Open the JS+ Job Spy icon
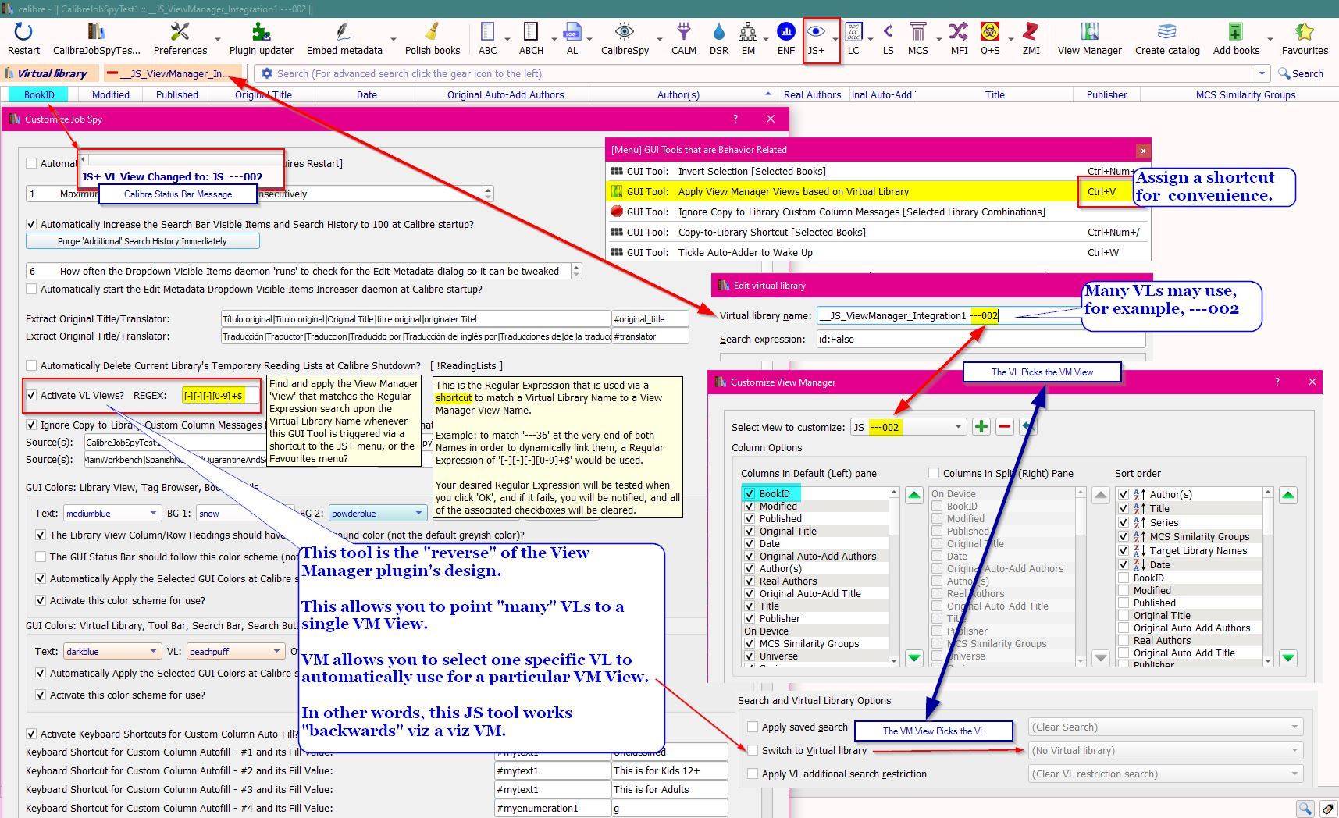This screenshot has width=1339, height=818. tap(816, 39)
